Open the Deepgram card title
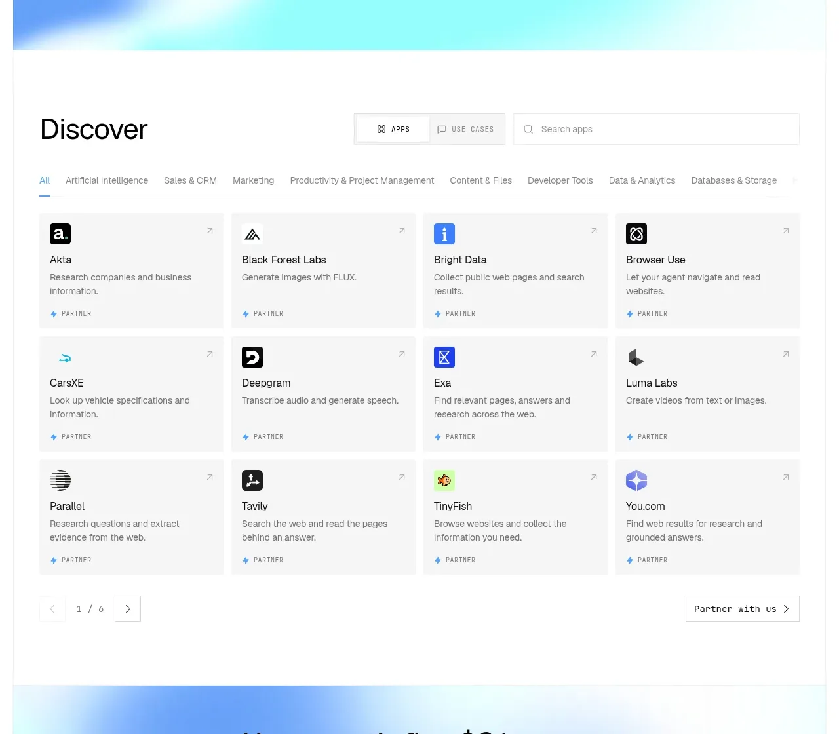This screenshot has width=839, height=734. tap(266, 383)
